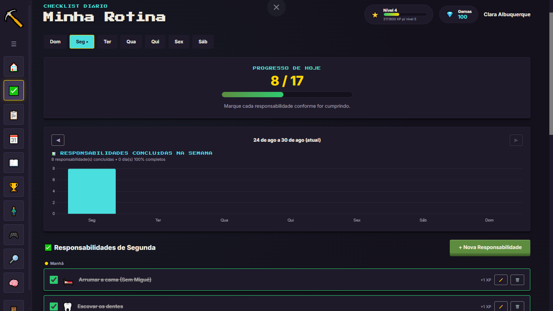Open the clipboard sidebar icon
Viewport: 553px width, 311px height.
(x=14, y=115)
